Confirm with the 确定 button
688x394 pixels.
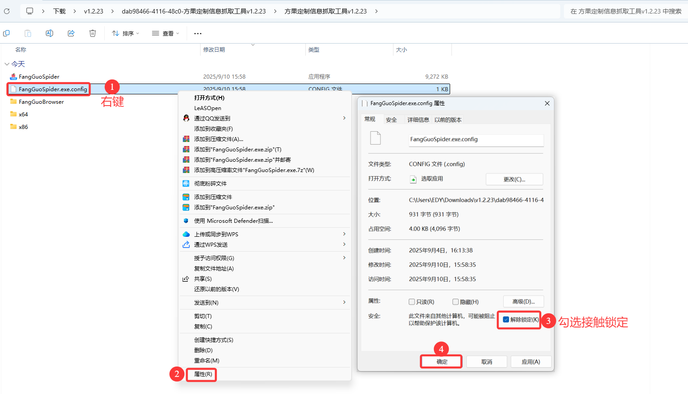(x=442, y=362)
